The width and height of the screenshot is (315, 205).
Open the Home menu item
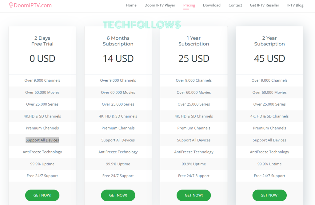131,5
